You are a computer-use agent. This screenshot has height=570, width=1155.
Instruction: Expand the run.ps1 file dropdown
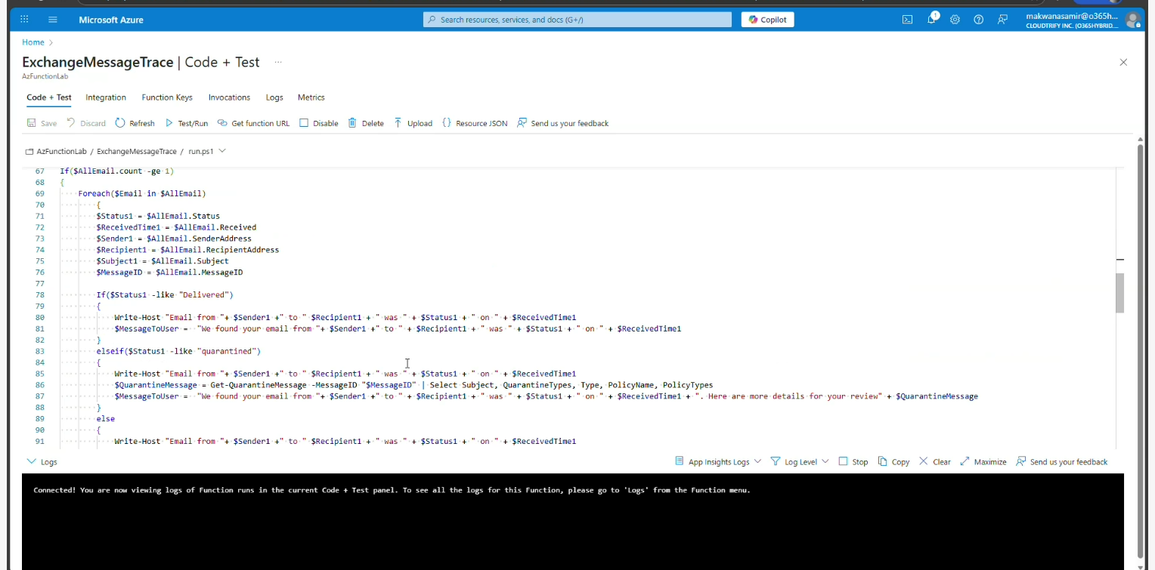222,151
